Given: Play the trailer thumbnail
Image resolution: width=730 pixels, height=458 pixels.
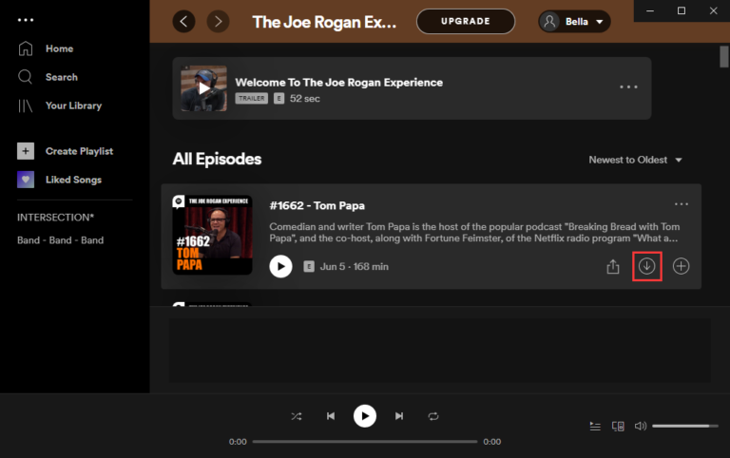Looking at the screenshot, I should [x=204, y=88].
